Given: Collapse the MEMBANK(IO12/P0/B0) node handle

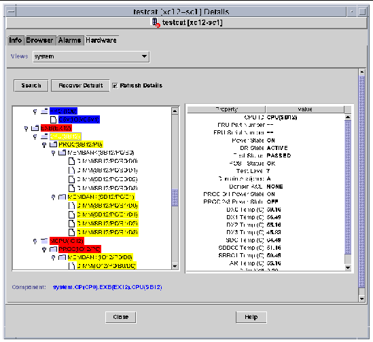Looking at the screenshot, I should 53,258.
